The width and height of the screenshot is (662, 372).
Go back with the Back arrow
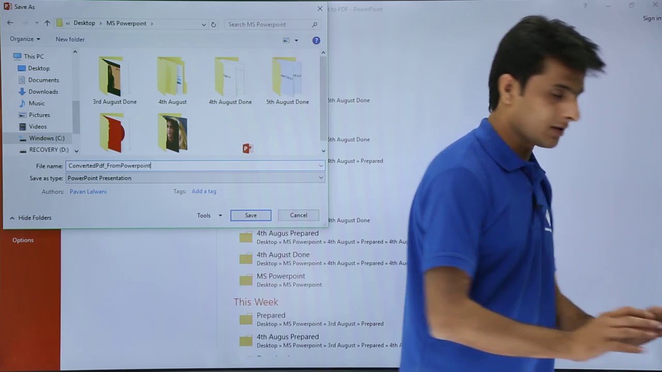pyautogui.click(x=10, y=23)
